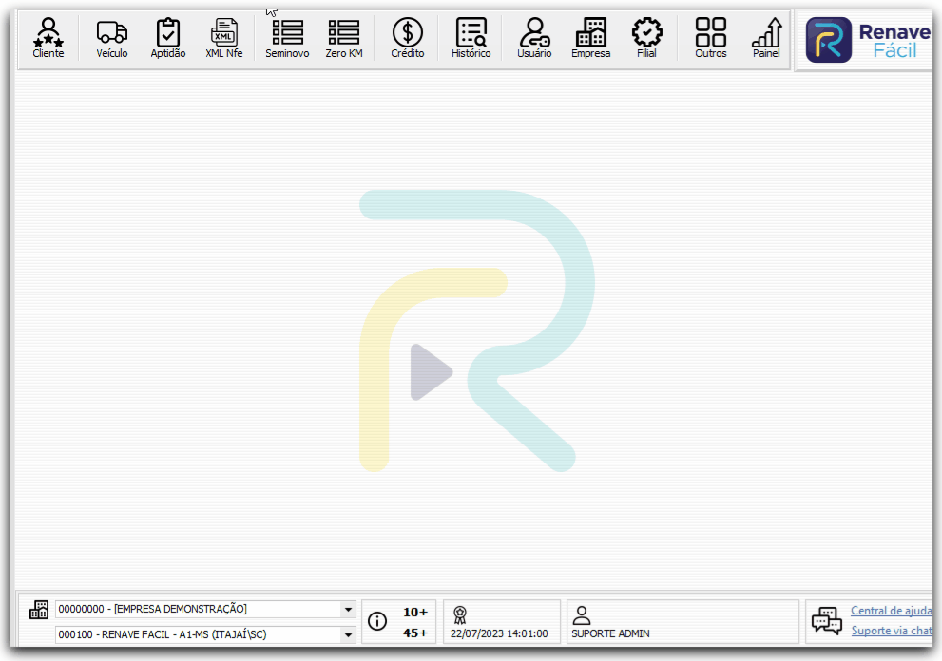The image size is (942, 661).
Task: Click the 45+ counter
Action: click(x=415, y=633)
